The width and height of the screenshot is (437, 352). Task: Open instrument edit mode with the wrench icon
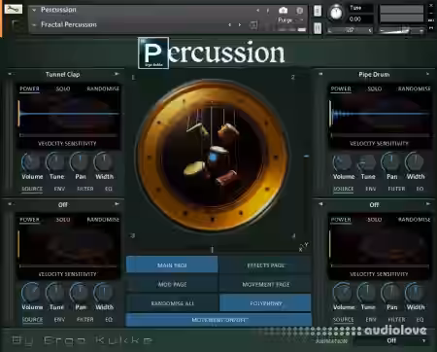click(14, 9)
